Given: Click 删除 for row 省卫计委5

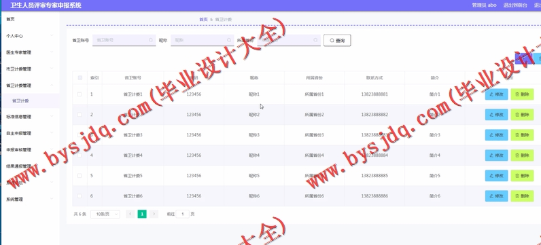Looking at the screenshot, I should tap(522, 176).
